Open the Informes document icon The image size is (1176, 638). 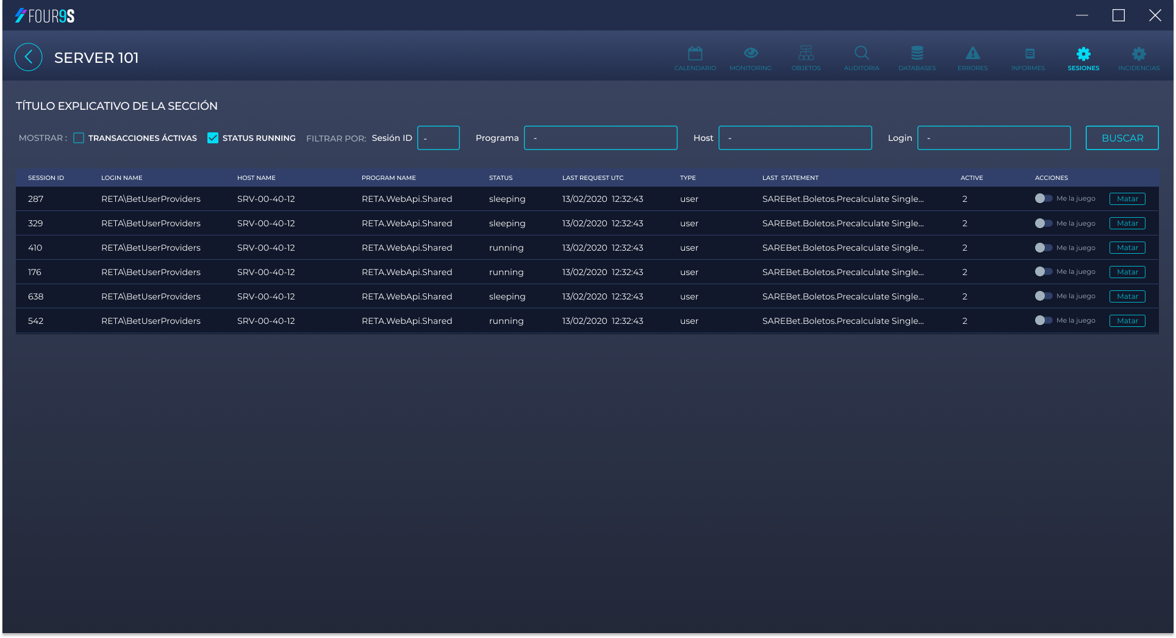1028,54
